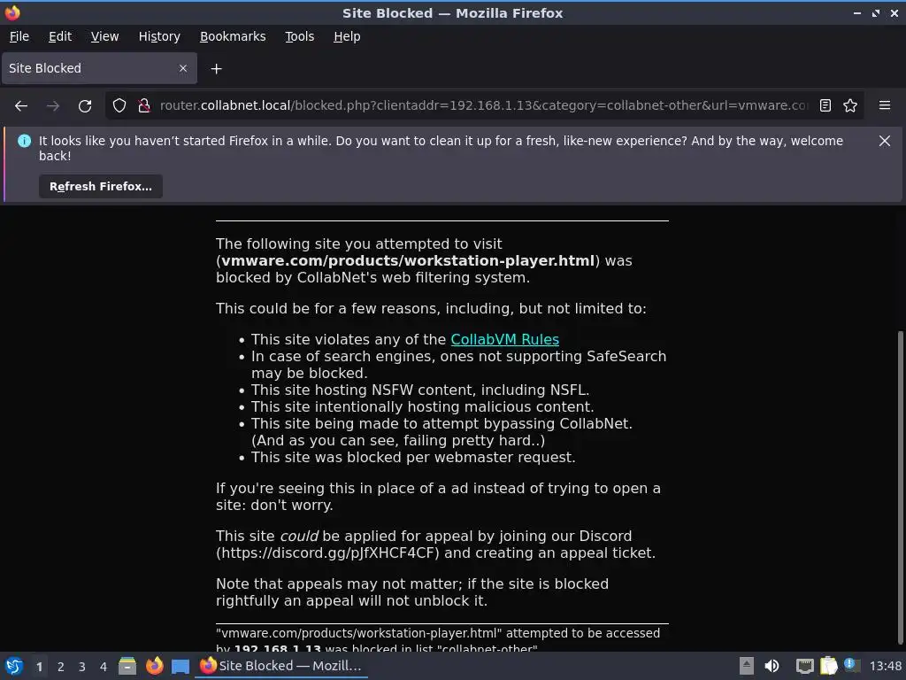This screenshot has width=906, height=680.
Task: Dismiss the Firefox refresh notification bar
Action: 885,141
